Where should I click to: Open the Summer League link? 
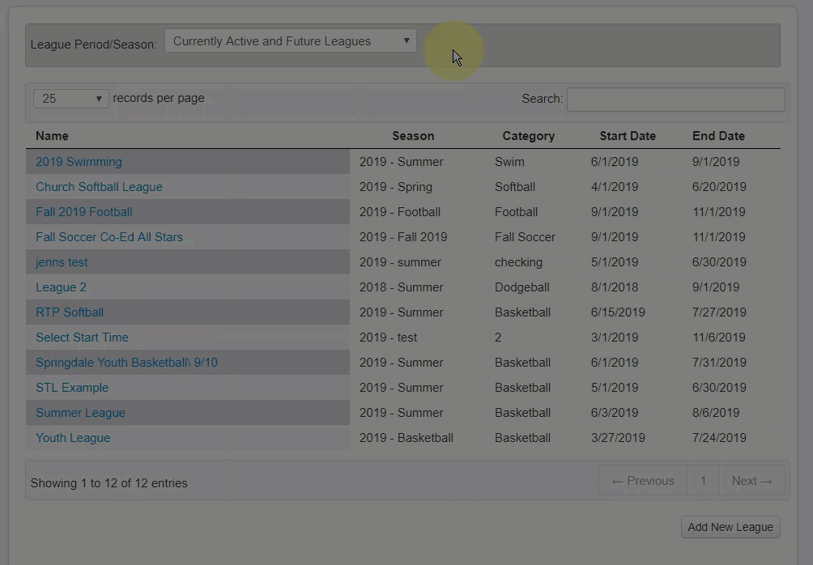[x=80, y=413]
